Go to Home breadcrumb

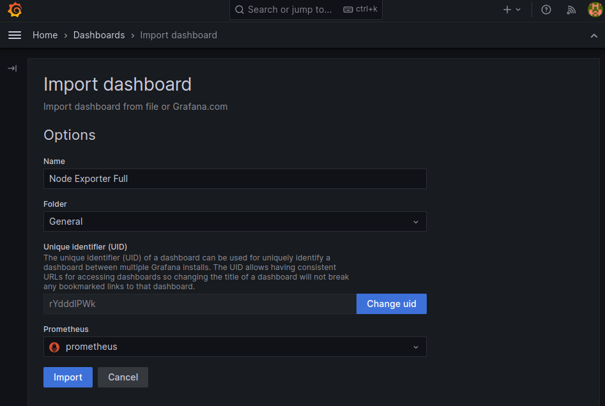tap(45, 35)
